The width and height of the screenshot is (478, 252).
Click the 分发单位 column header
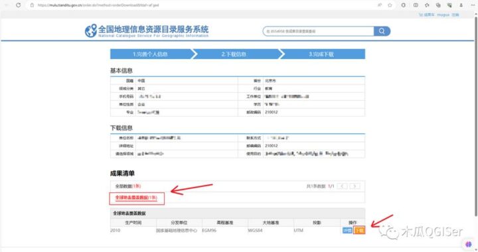(179, 223)
